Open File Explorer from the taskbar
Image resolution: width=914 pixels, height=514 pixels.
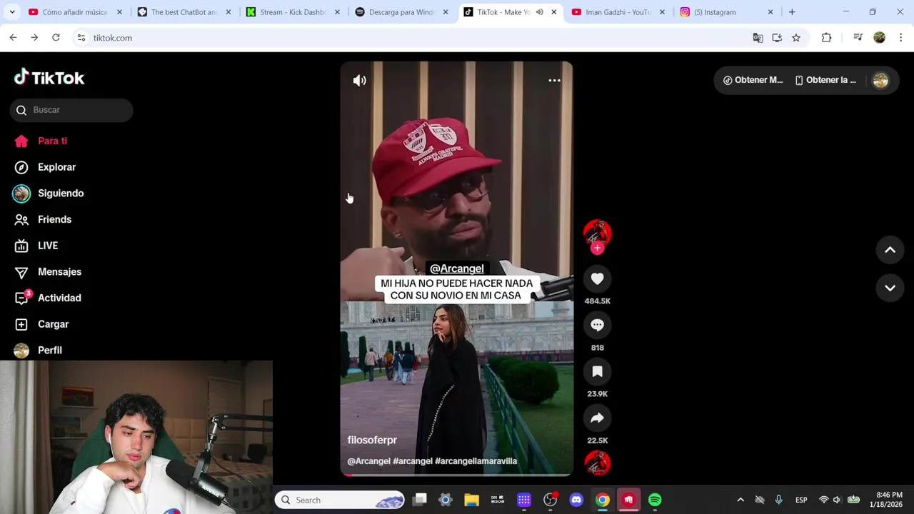(471, 500)
